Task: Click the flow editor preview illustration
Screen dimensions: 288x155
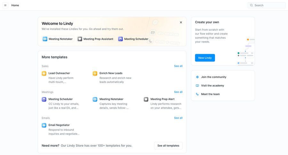Action: pyautogui.click(x=245, y=52)
